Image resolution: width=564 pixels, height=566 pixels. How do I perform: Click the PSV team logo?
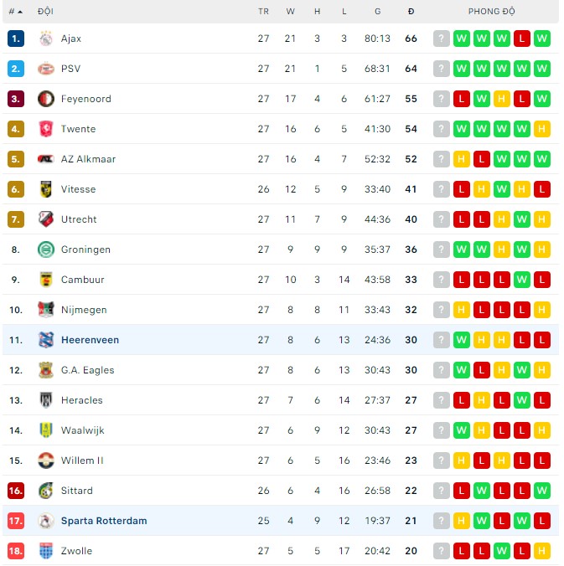click(45, 69)
